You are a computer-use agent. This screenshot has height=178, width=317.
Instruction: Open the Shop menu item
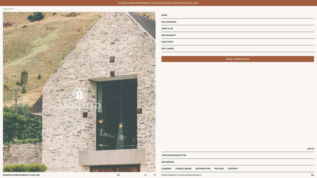coord(164,15)
